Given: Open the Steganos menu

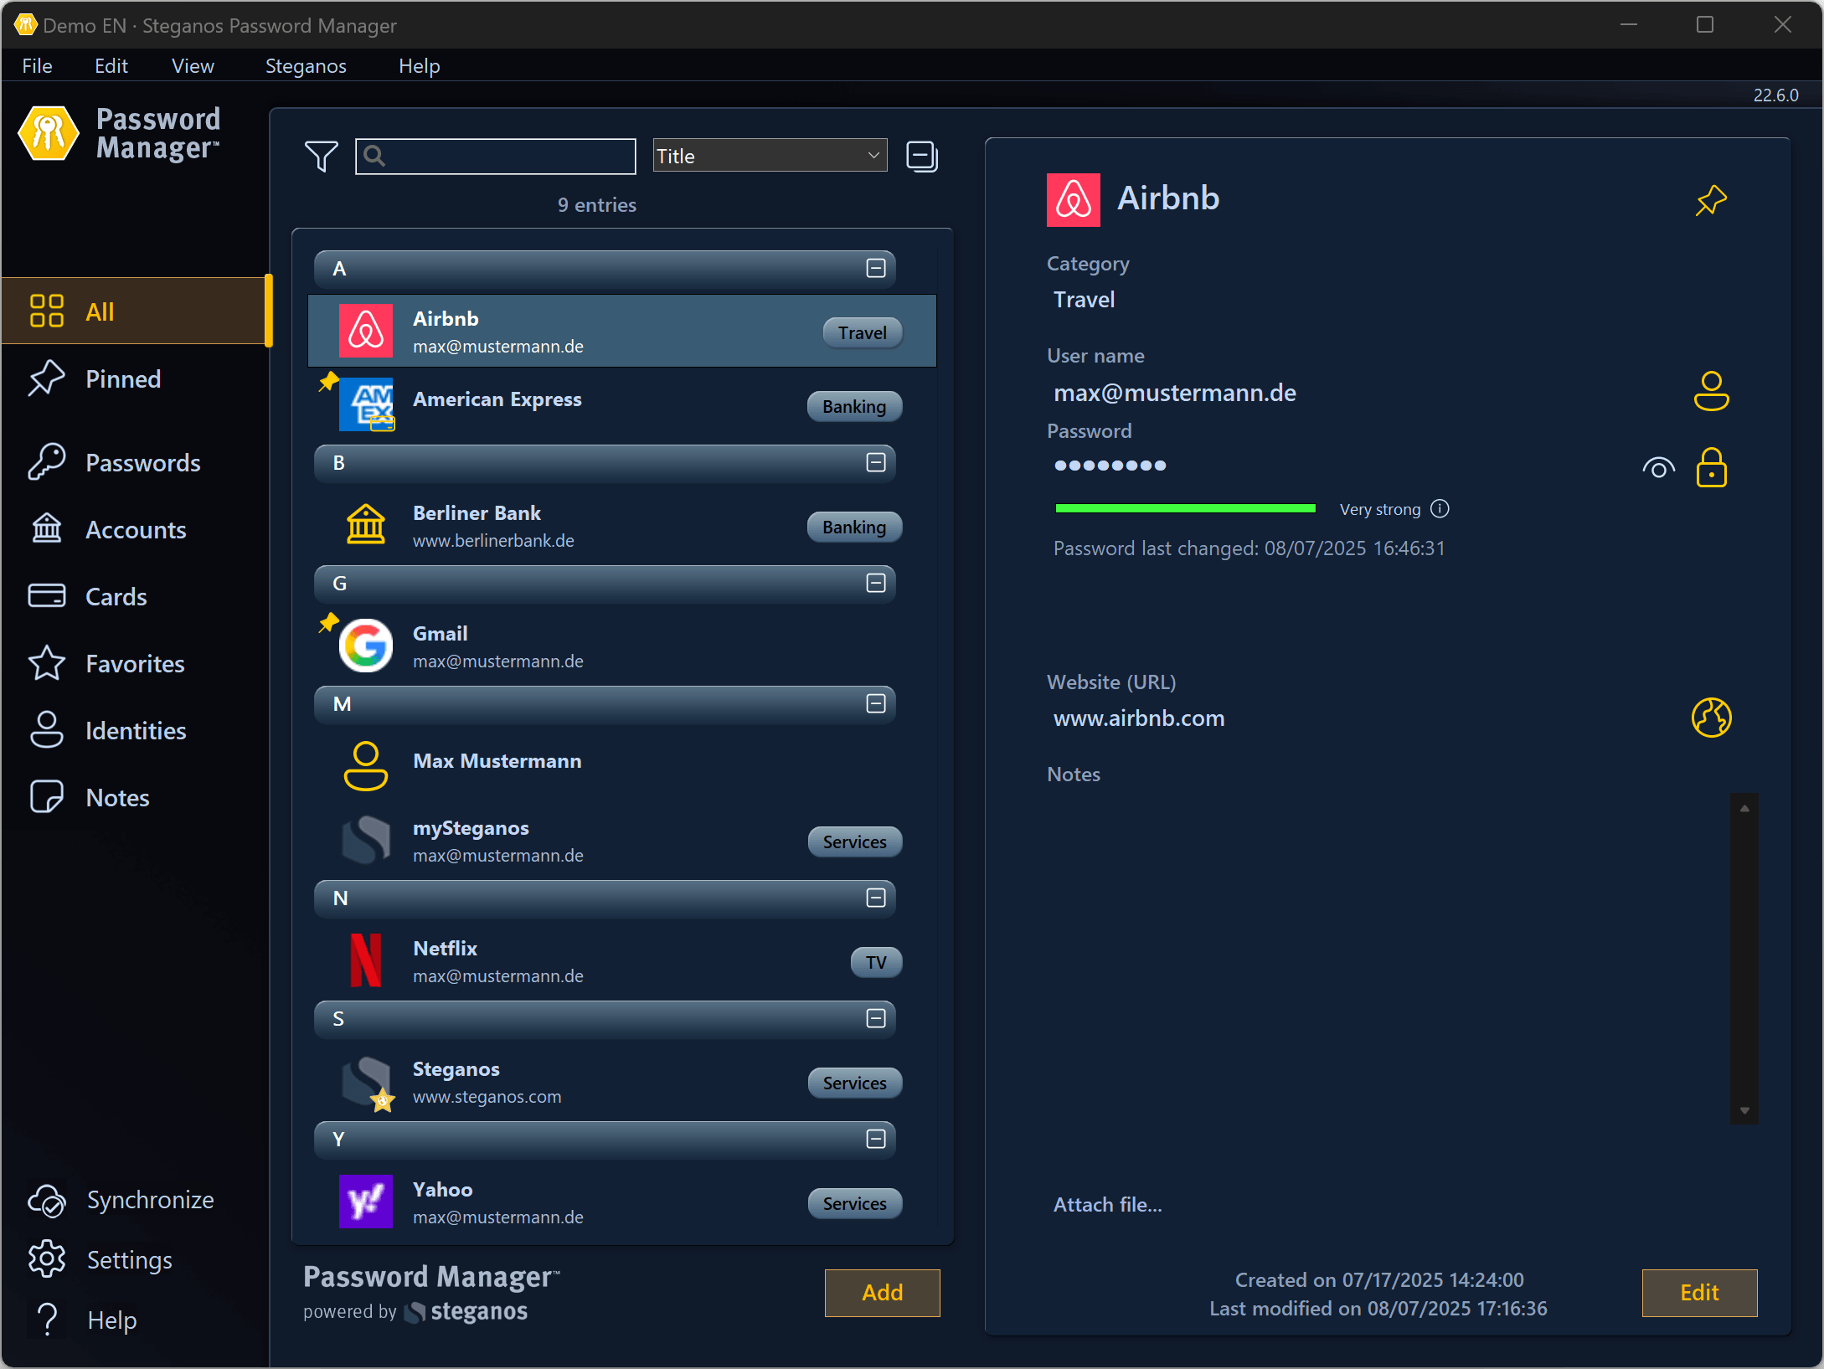Looking at the screenshot, I should (x=305, y=65).
